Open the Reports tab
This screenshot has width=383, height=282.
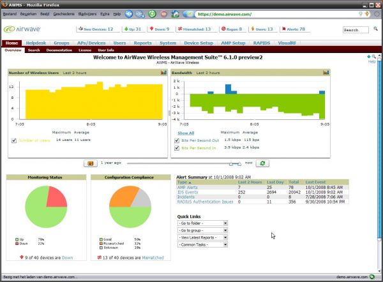tap(142, 43)
